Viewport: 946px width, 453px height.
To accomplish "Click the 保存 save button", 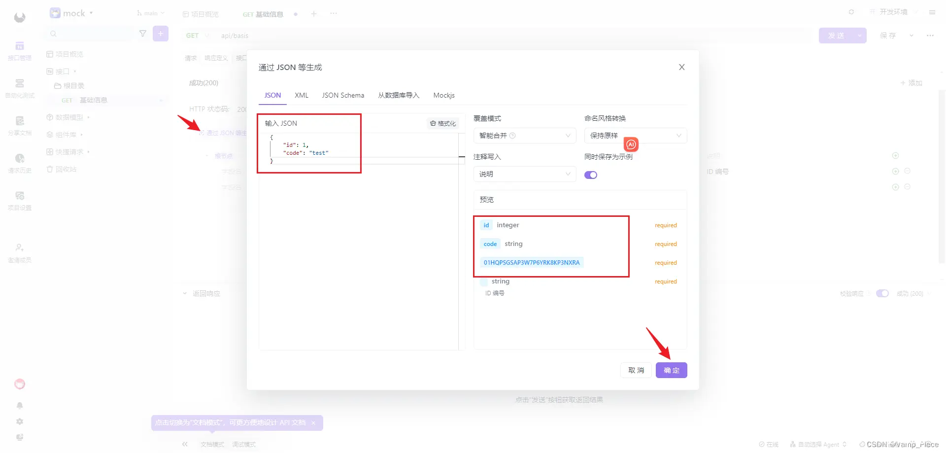I will click(888, 35).
